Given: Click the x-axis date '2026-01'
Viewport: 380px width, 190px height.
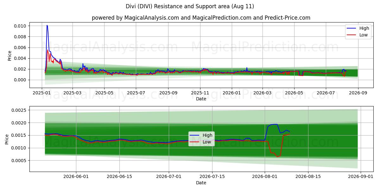Looking at the screenshot, I should coord(231,93).
